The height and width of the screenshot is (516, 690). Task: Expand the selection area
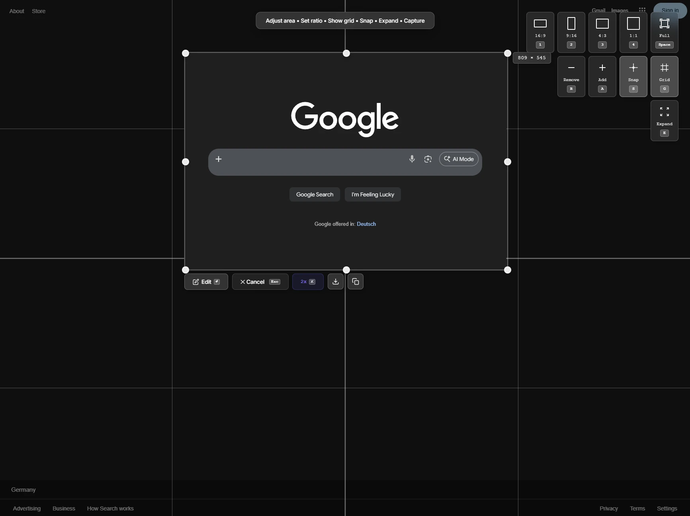point(664,120)
